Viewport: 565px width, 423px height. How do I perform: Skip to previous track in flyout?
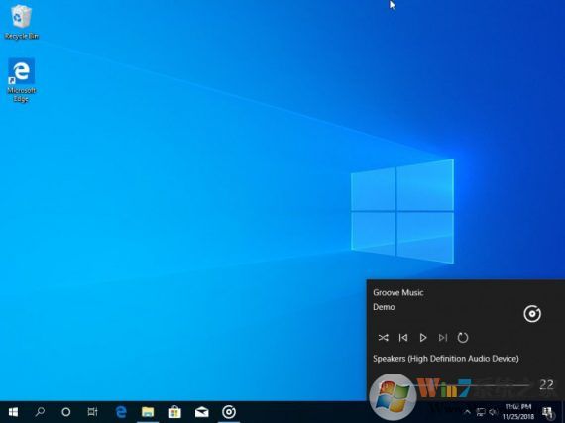coord(403,338)
